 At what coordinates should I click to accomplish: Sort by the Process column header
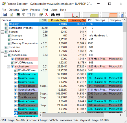[x=19, y=20]
